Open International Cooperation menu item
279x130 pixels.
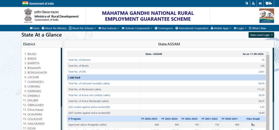pos(192,28)
